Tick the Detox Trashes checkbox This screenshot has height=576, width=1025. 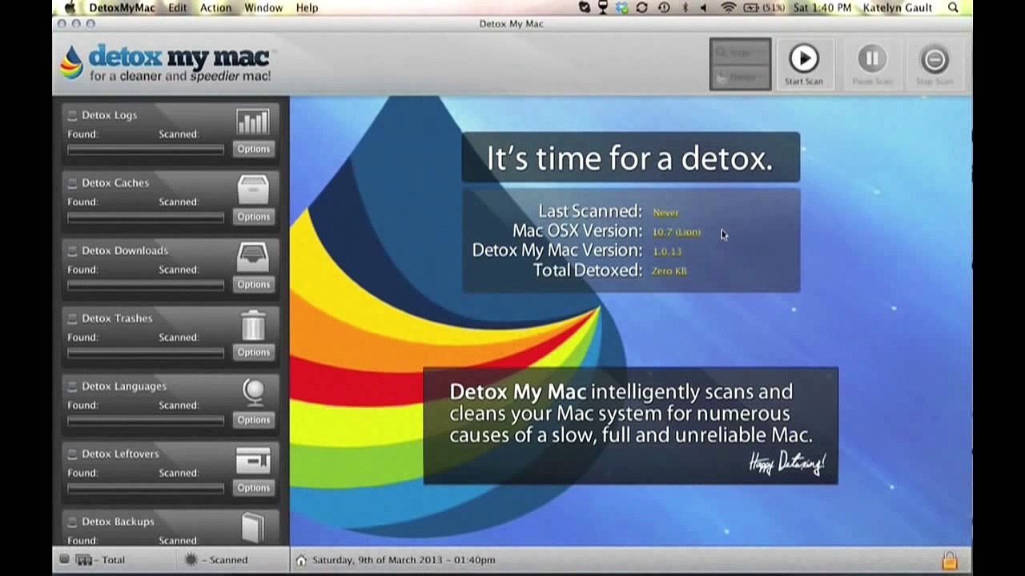pos(72,318)
